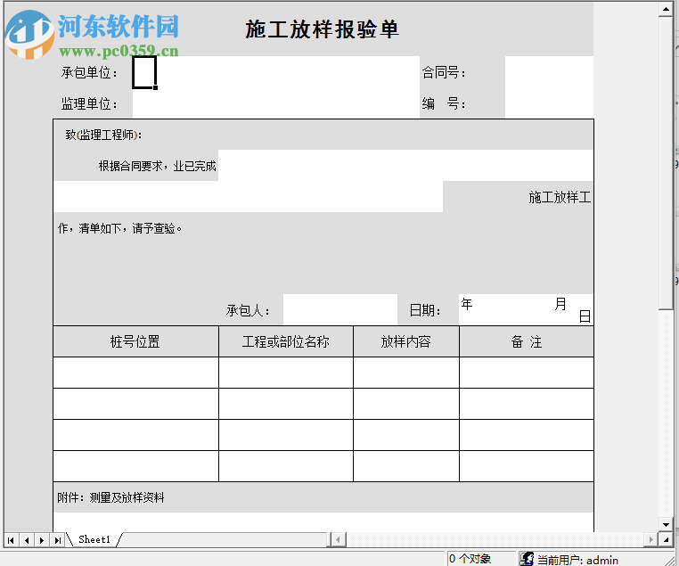Select the 日期 cell with 年 月 日
Viewport: 679px width, 566px height.
click(x=526, y=309)
